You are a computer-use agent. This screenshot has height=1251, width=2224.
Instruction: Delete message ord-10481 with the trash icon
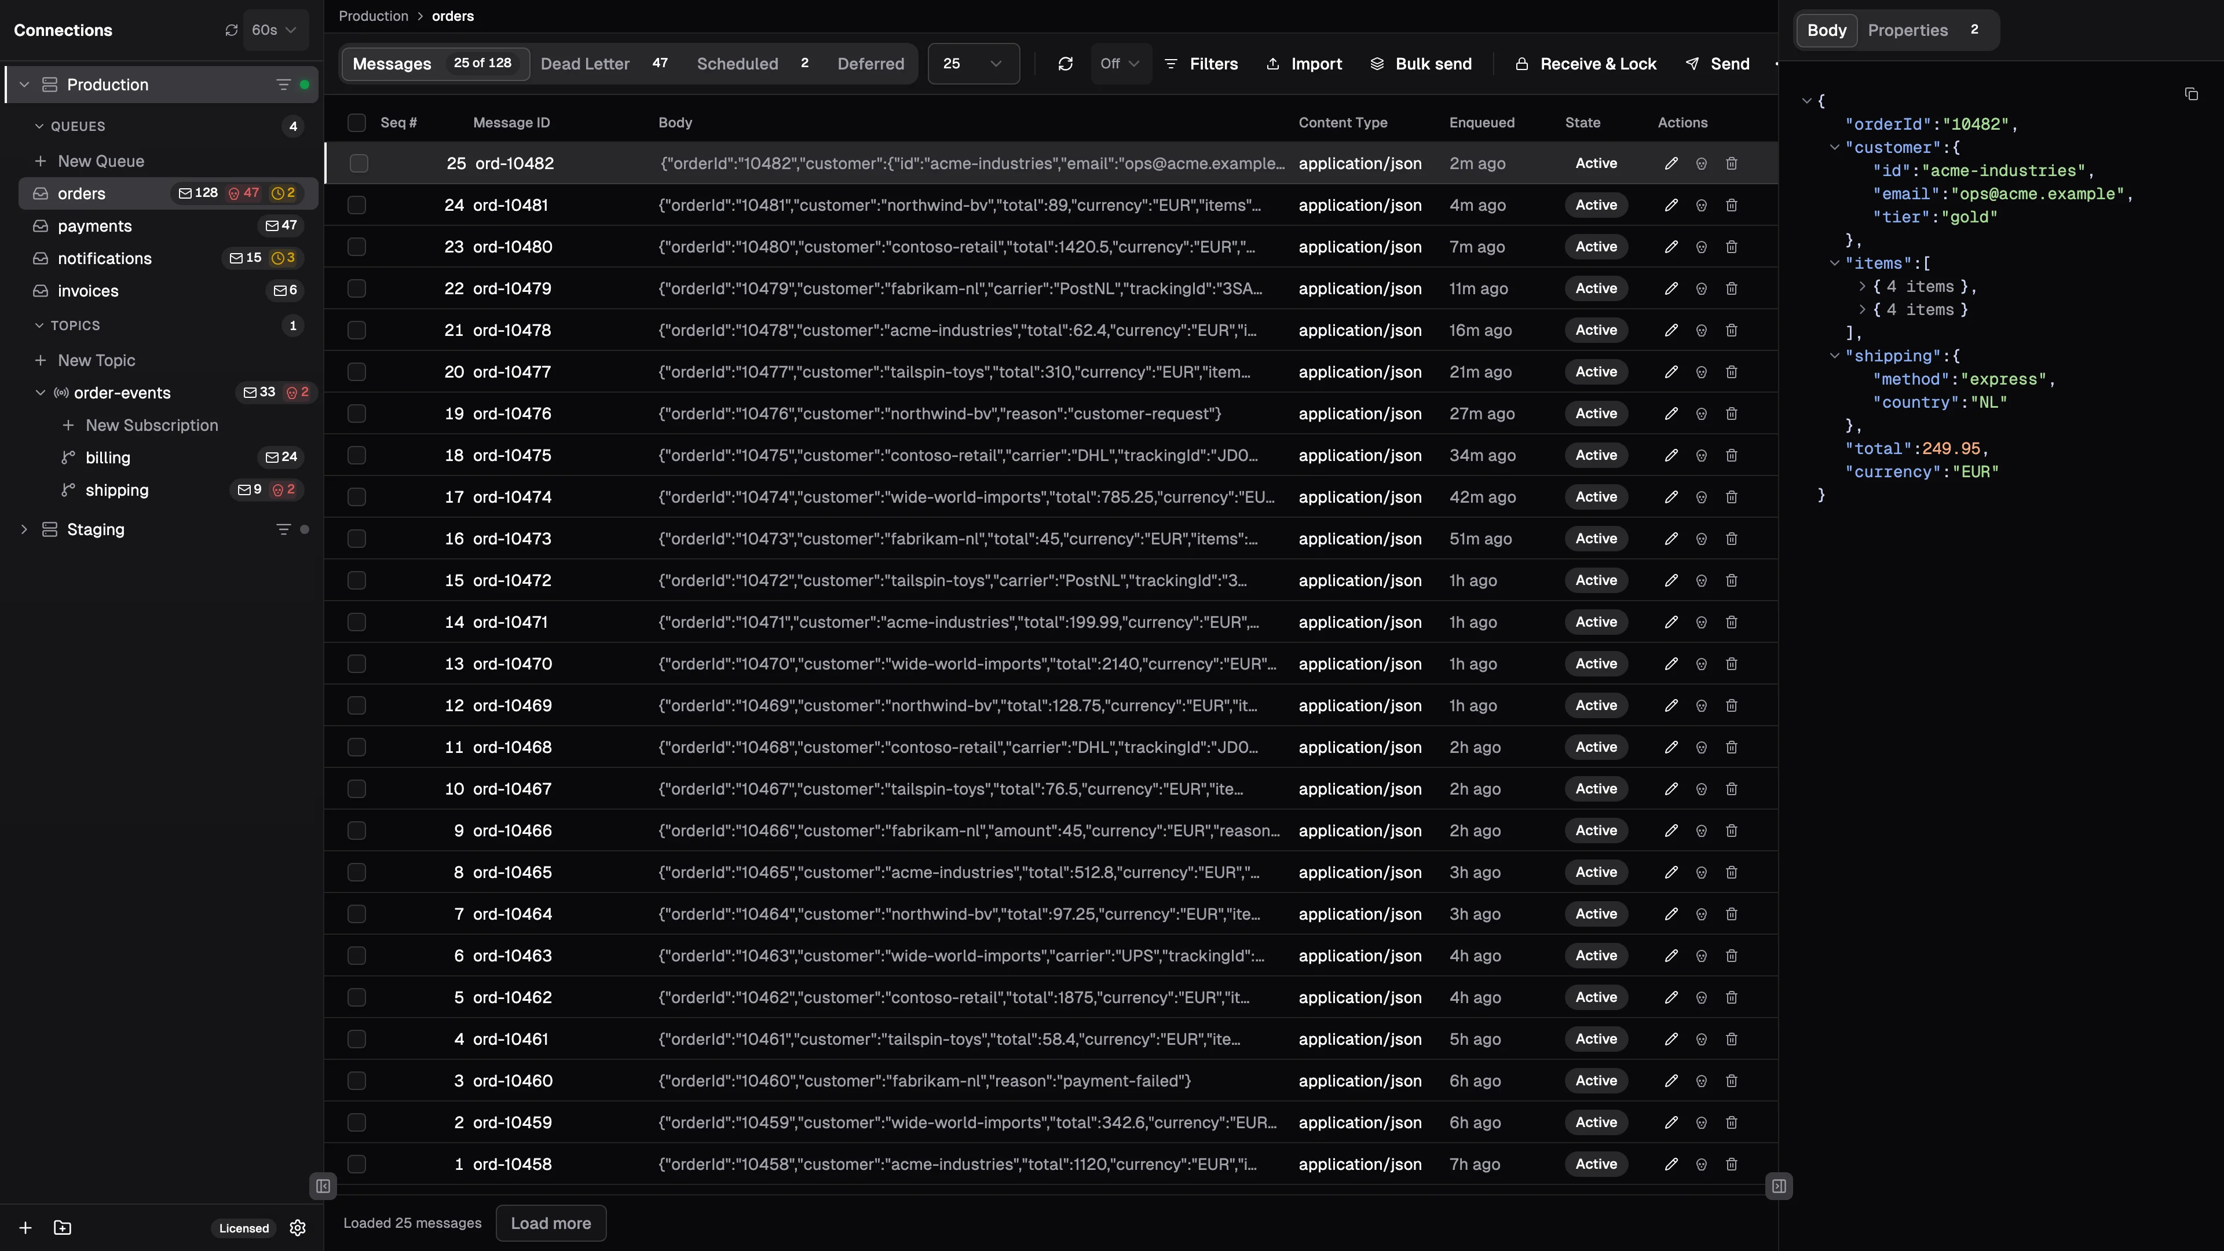click(x=1731, y=206)
